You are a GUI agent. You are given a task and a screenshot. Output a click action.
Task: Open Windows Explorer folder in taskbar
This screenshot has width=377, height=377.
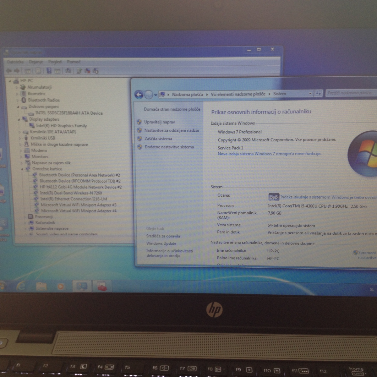click(41, 286)
